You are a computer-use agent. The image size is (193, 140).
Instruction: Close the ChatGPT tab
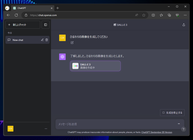point(52,8)
